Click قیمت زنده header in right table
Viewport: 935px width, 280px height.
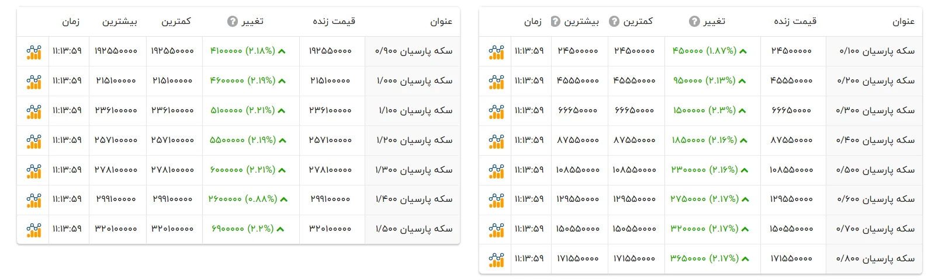pyautogui.click(x=795, y=22)
